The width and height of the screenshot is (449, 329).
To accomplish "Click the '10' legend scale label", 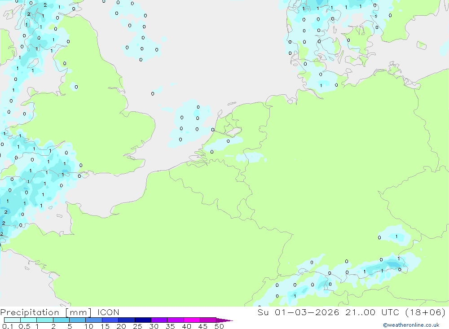I will pyautogui.click(x=89, y=326).
